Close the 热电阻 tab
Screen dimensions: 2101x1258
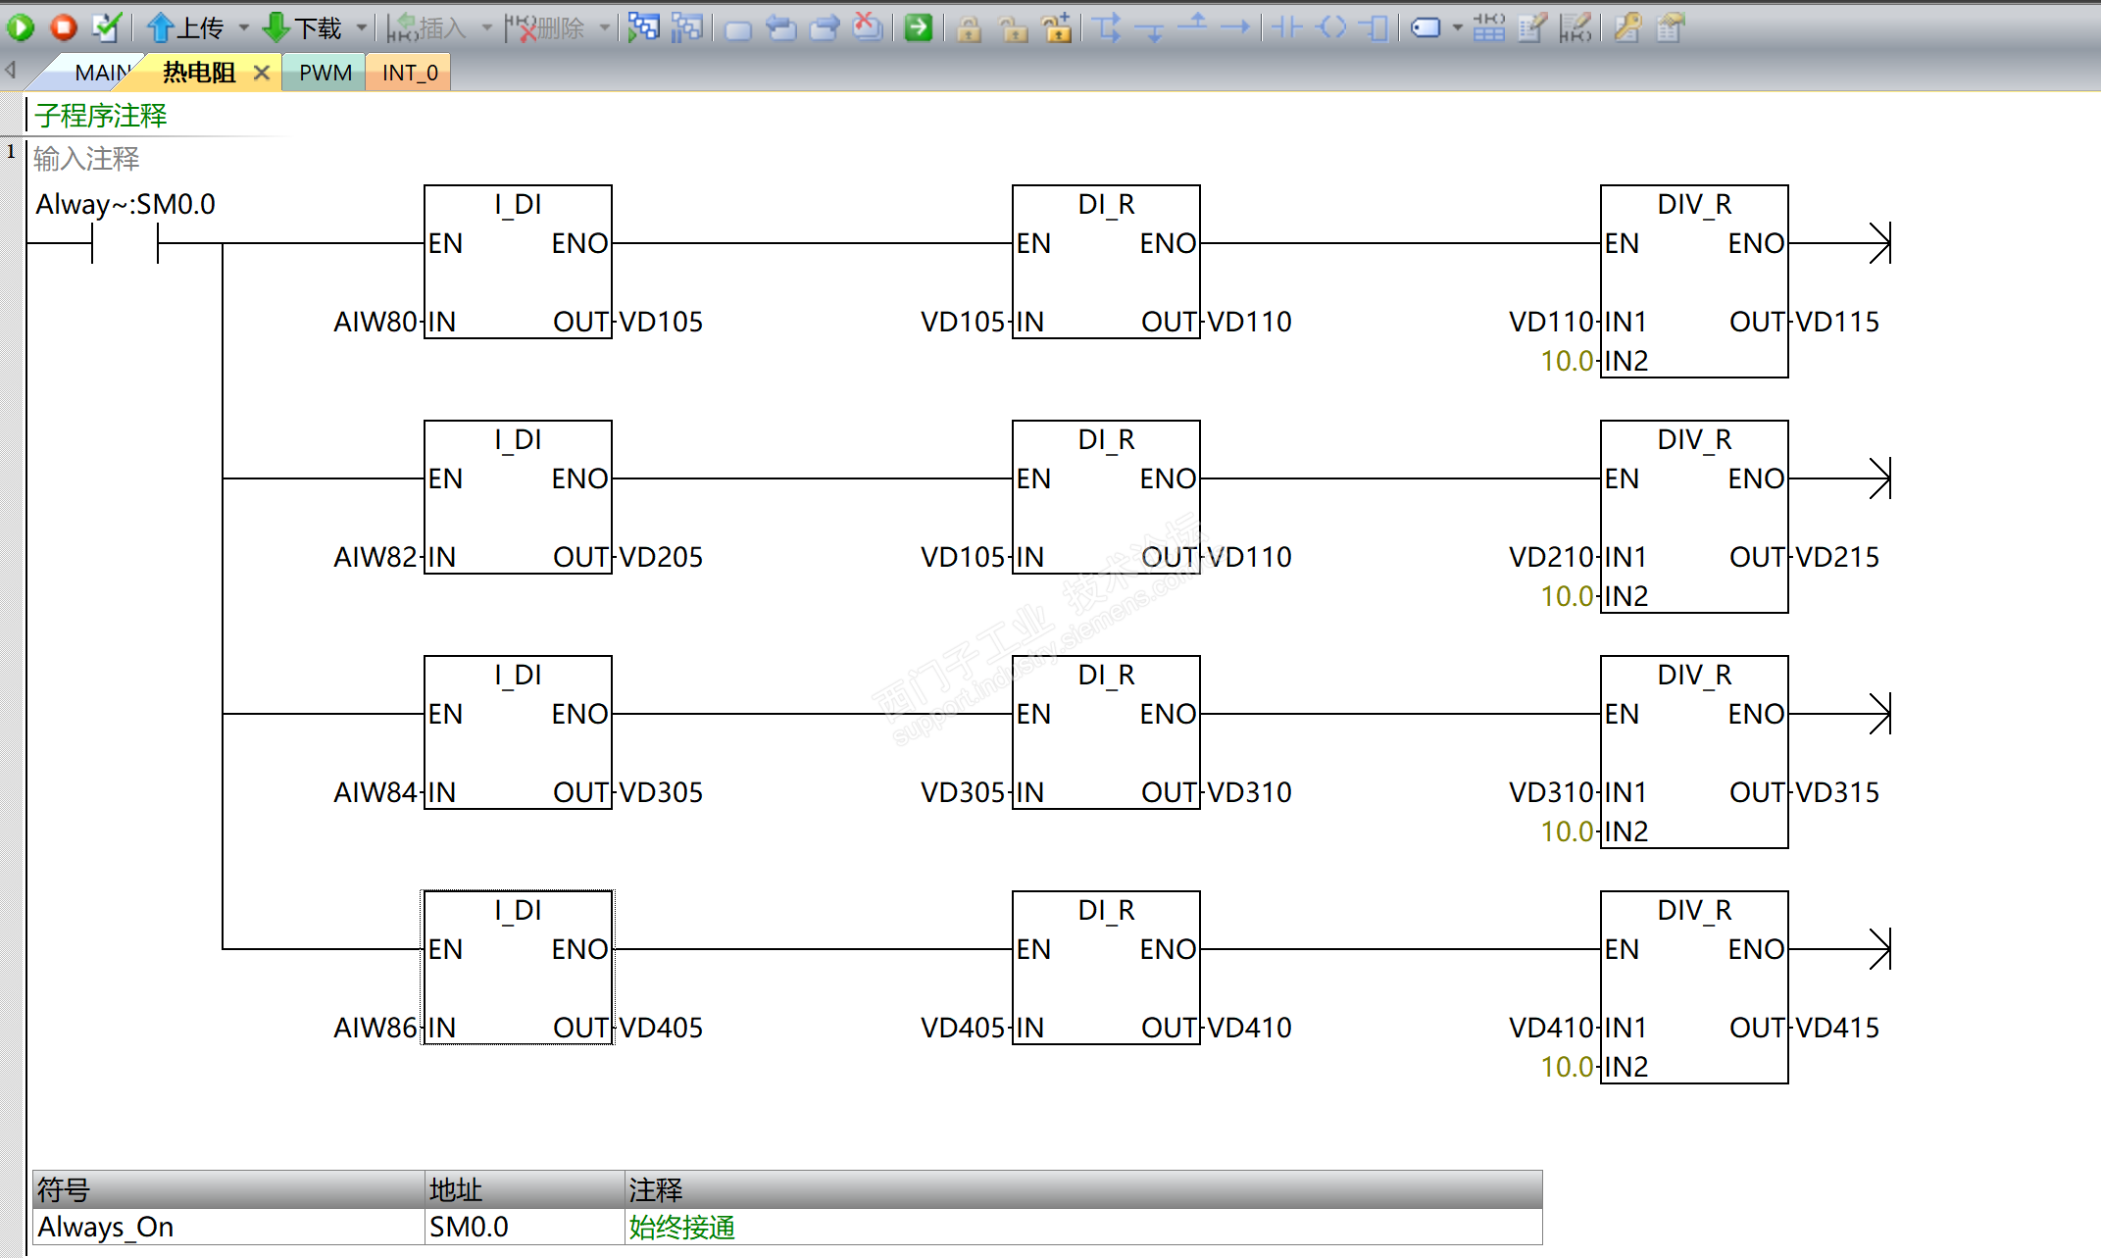[261, 73]
